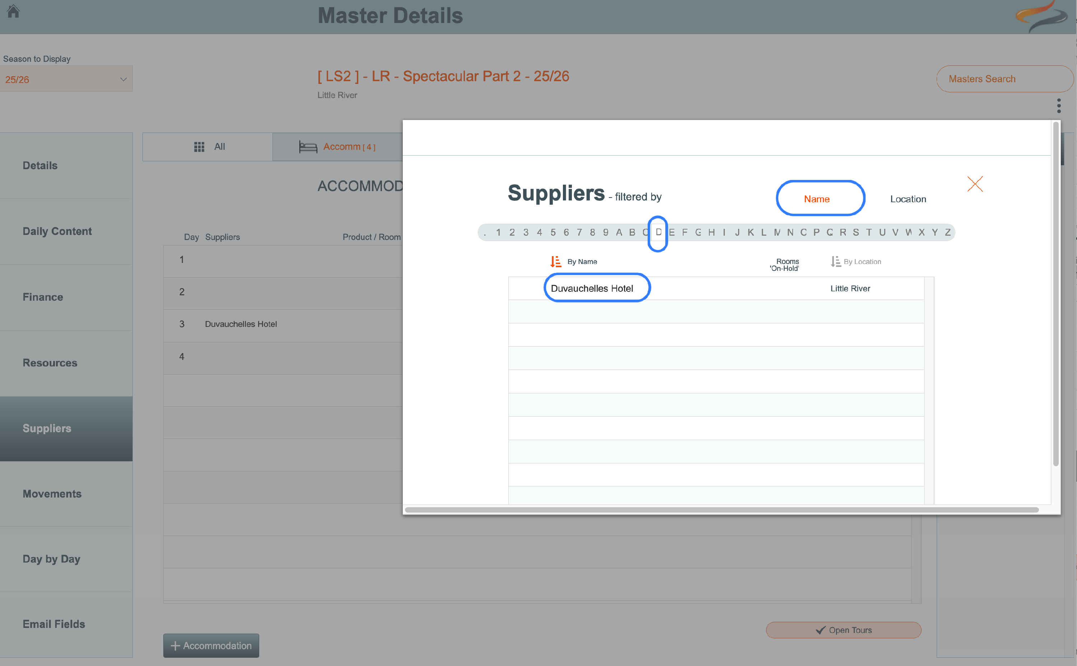
Task: Click the company logo in the header
Action: [x=1041, y=17]
